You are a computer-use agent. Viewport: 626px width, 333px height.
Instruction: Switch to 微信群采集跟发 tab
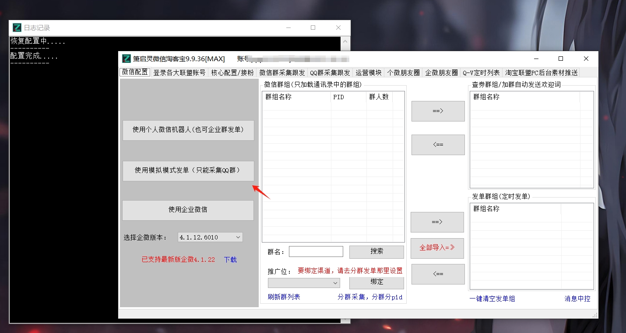[x=282, y=73]
